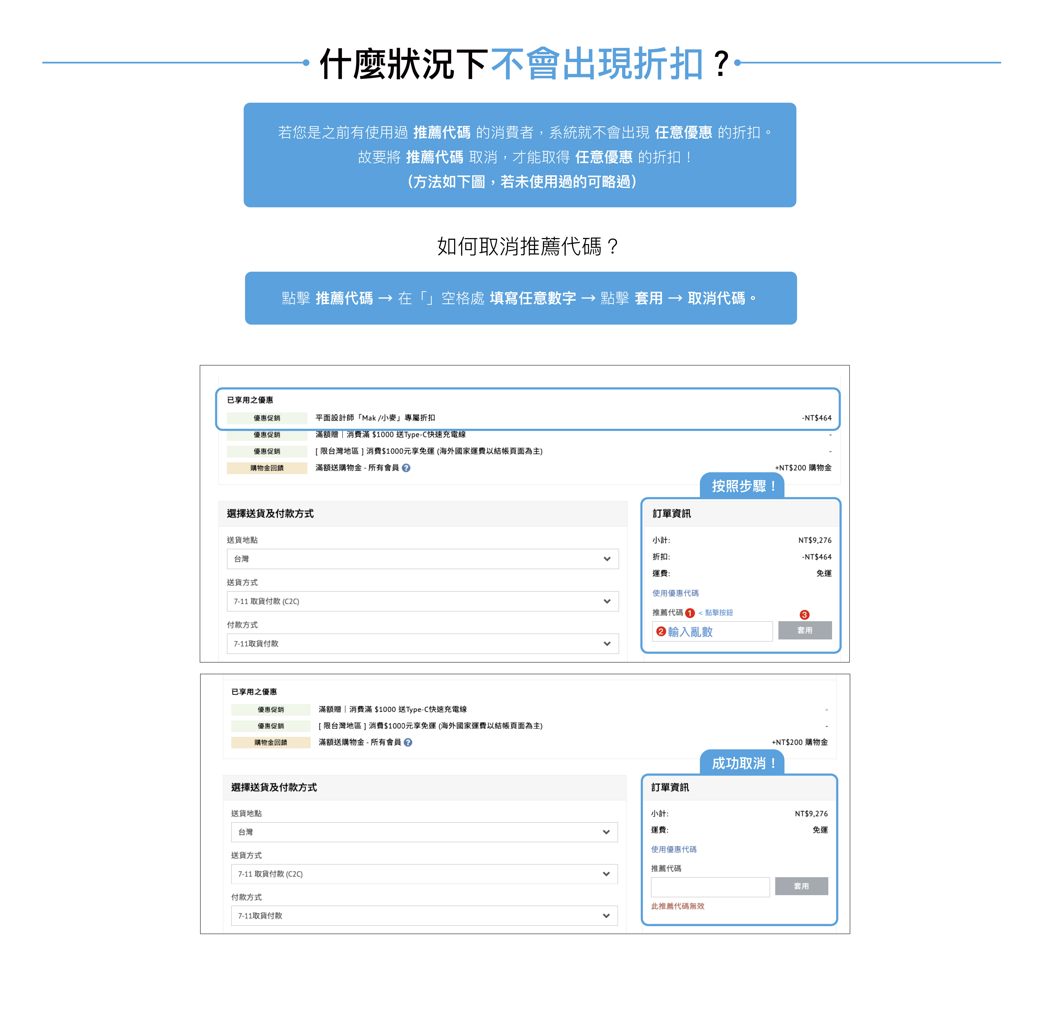This screenshot has width=1048, height=1010.
Task: Click red step 1 marker next to 推薦代碼
Action: (x=690, y=613)
